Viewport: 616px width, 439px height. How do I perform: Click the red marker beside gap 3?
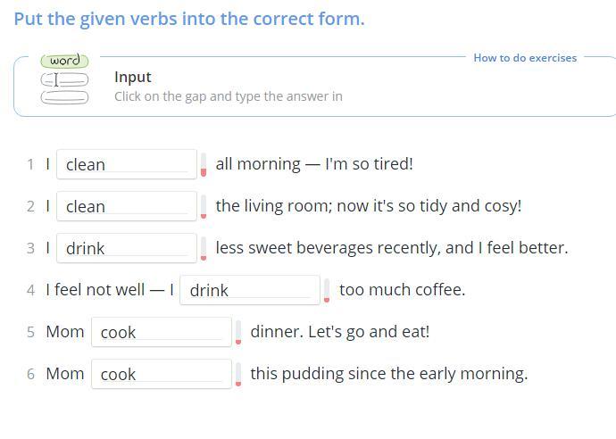204,249
